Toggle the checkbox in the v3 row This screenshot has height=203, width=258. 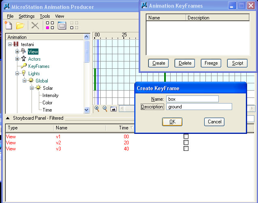186,148
